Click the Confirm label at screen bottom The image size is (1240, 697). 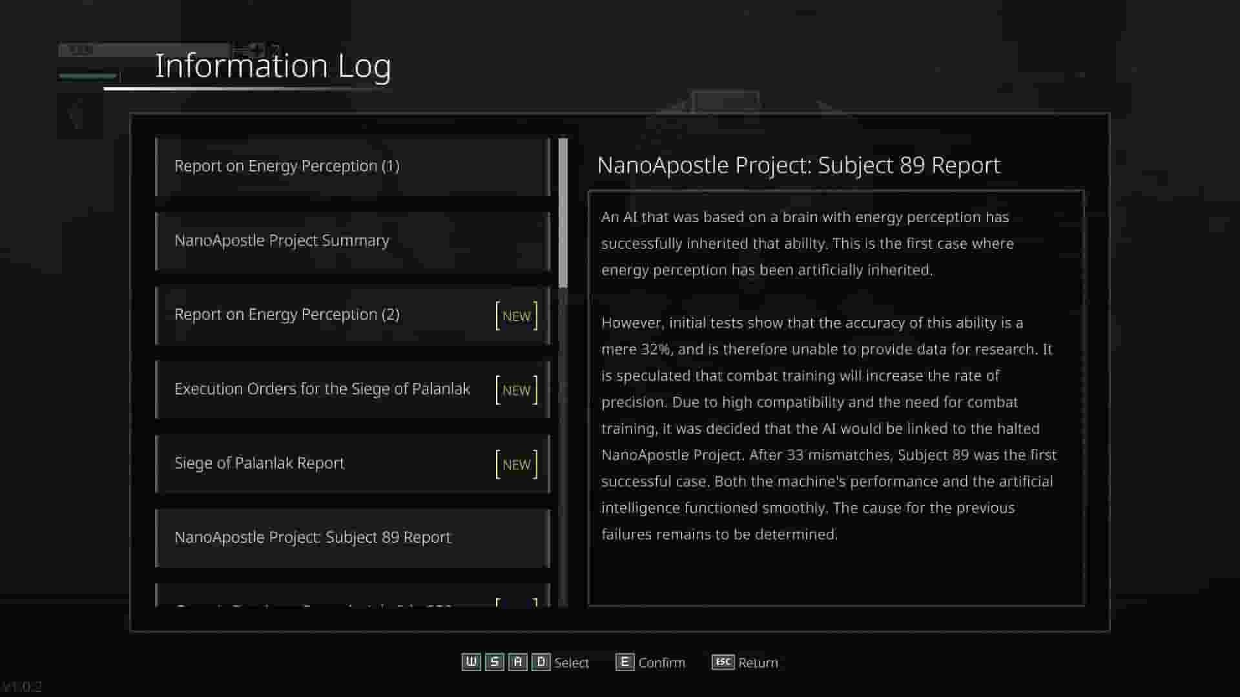point(661,662)
